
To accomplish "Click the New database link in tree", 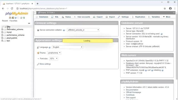I will pyautogui.click(x=8, y=27).
